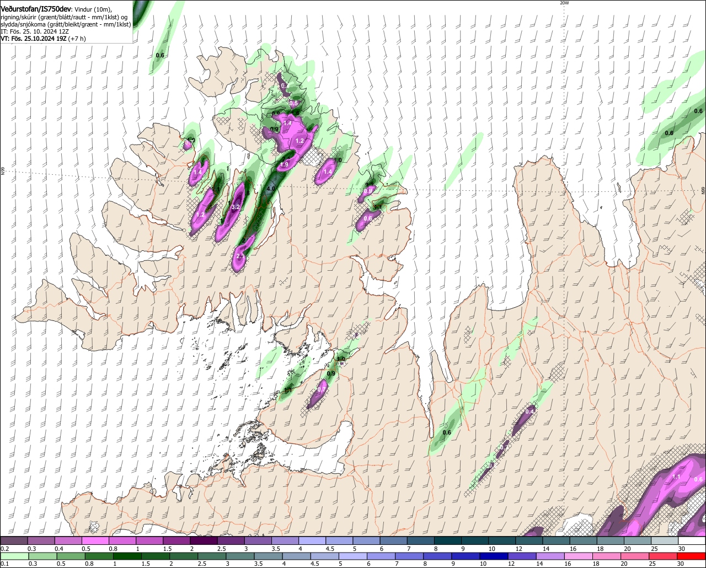Pick the gray-teal 3 swatch in rain legend
706x568 pixels.
240,556
